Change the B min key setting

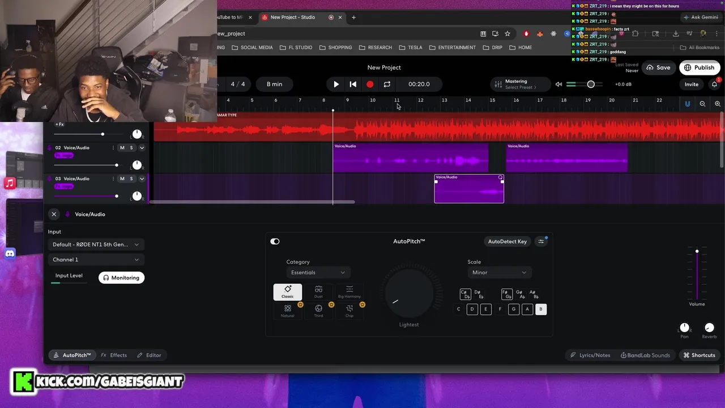274,84
